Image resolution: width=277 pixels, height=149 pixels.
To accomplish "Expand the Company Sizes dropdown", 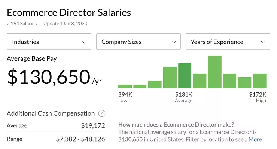I will 138,42.
